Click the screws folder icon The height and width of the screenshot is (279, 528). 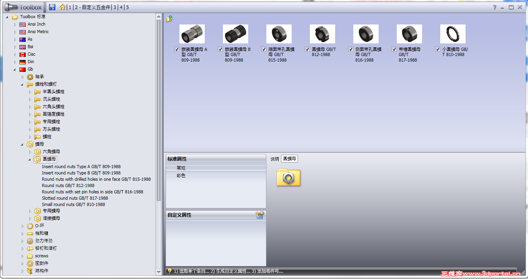30,256
